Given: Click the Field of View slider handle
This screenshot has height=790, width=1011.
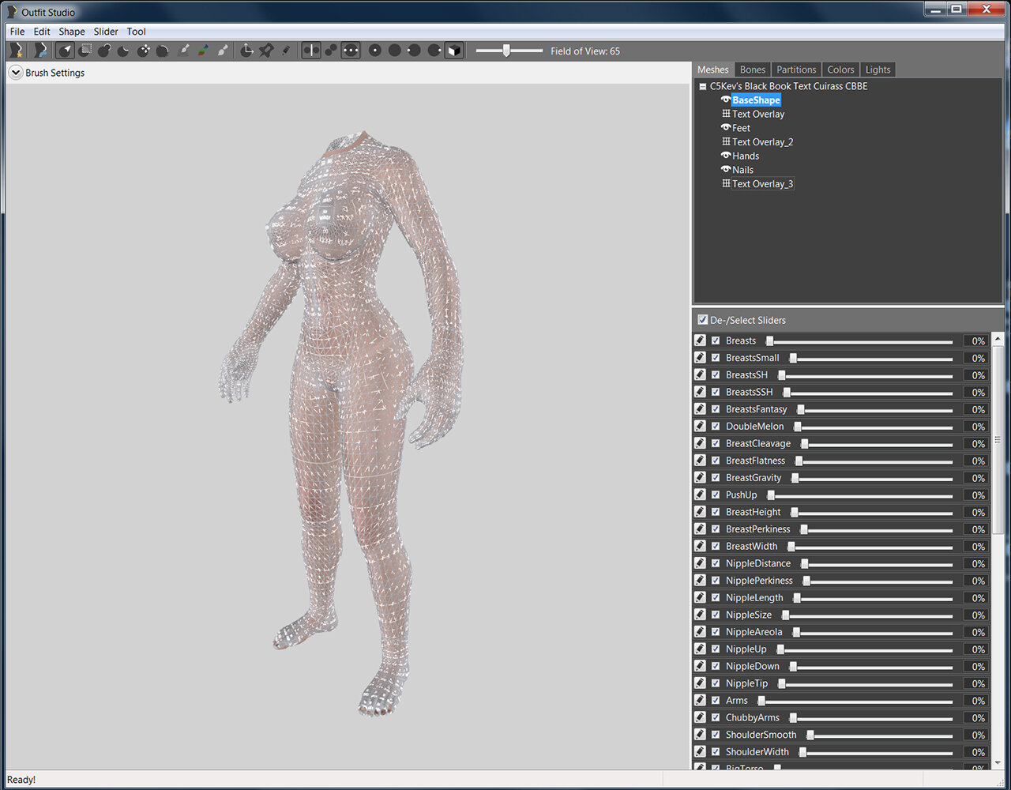Looking at the screenshot, I should tap(506, 51).
